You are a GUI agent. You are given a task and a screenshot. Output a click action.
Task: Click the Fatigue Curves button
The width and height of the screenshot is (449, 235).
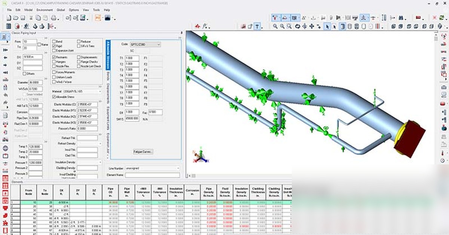tap(143, 152)
